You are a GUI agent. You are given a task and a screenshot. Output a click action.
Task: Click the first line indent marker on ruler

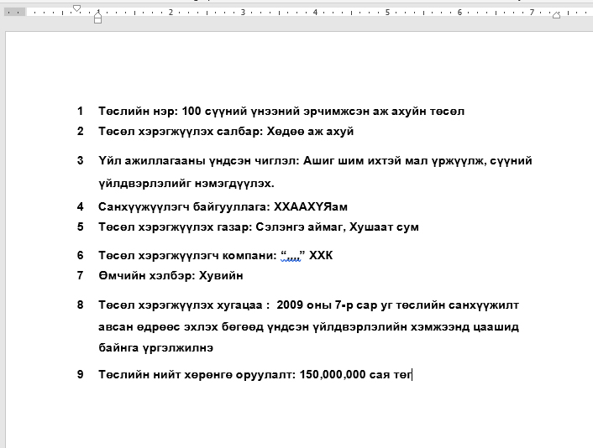click(x=76, y=8)
